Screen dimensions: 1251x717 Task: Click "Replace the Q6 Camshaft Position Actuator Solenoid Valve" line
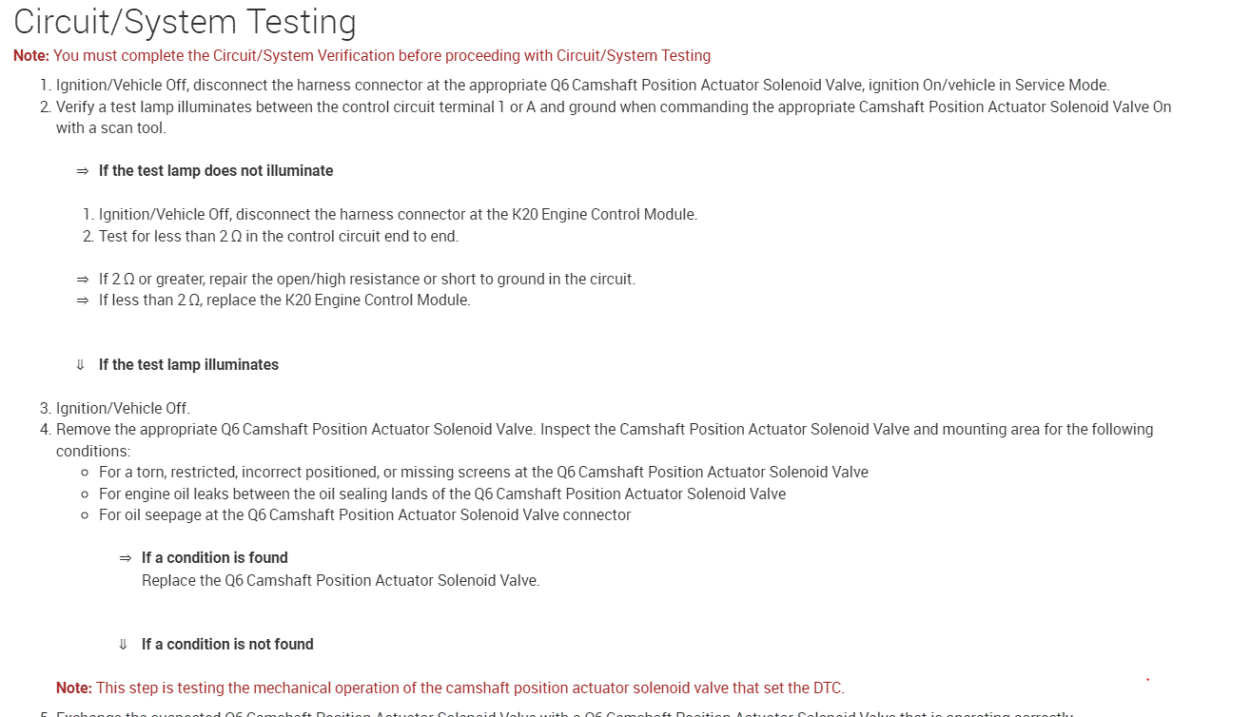coord(341,580)
